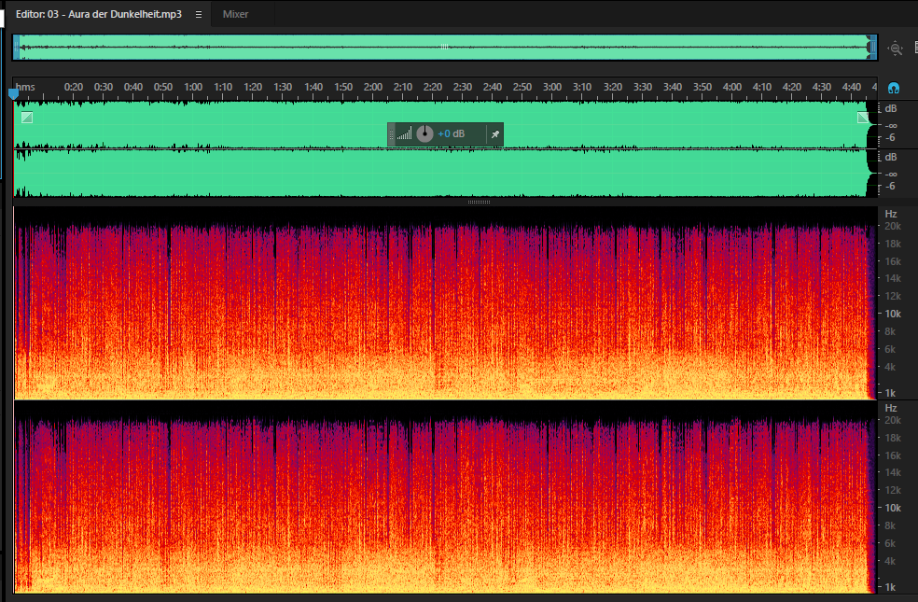Click 10k on the lower frequency scale
This screenshot has height=602, width=918.
(x=893, y=508)
